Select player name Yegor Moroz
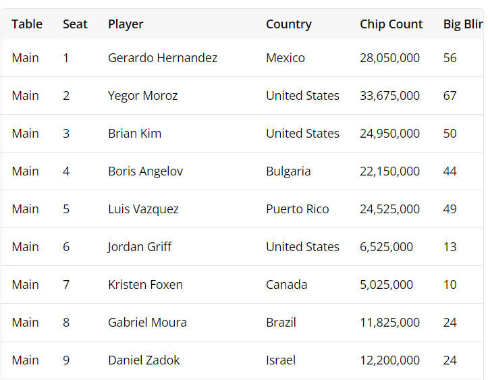 click(142, 96)
